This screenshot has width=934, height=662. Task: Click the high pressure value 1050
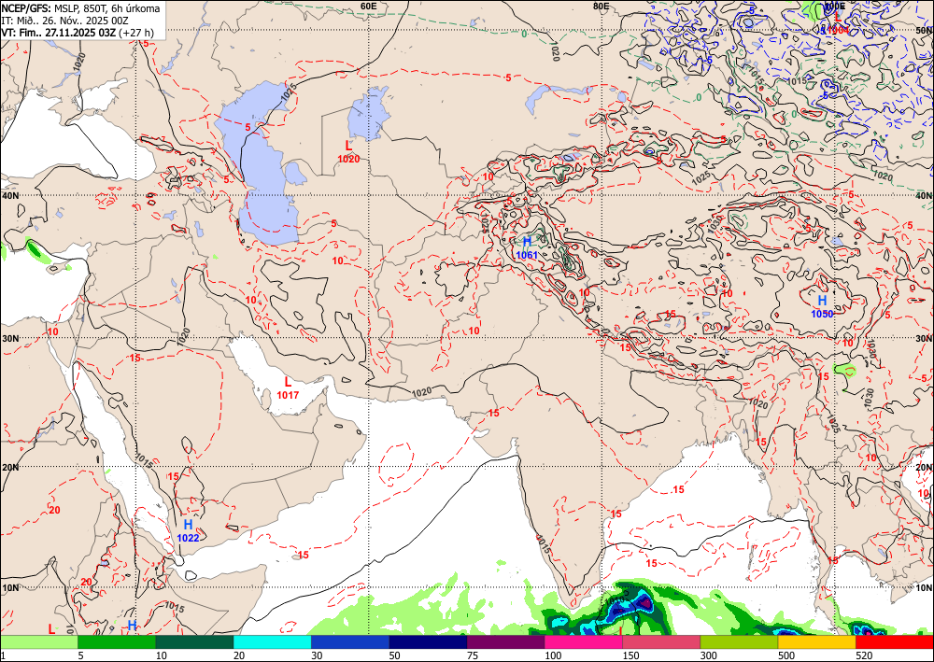tap(822, 314)
